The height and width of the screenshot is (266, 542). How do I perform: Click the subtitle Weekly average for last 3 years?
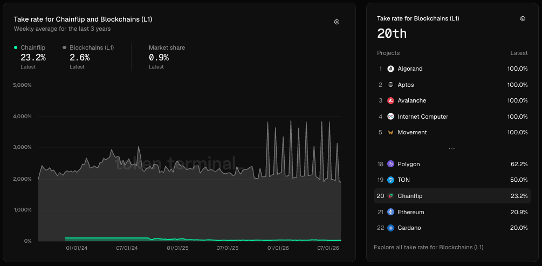[x=62, y=29]
